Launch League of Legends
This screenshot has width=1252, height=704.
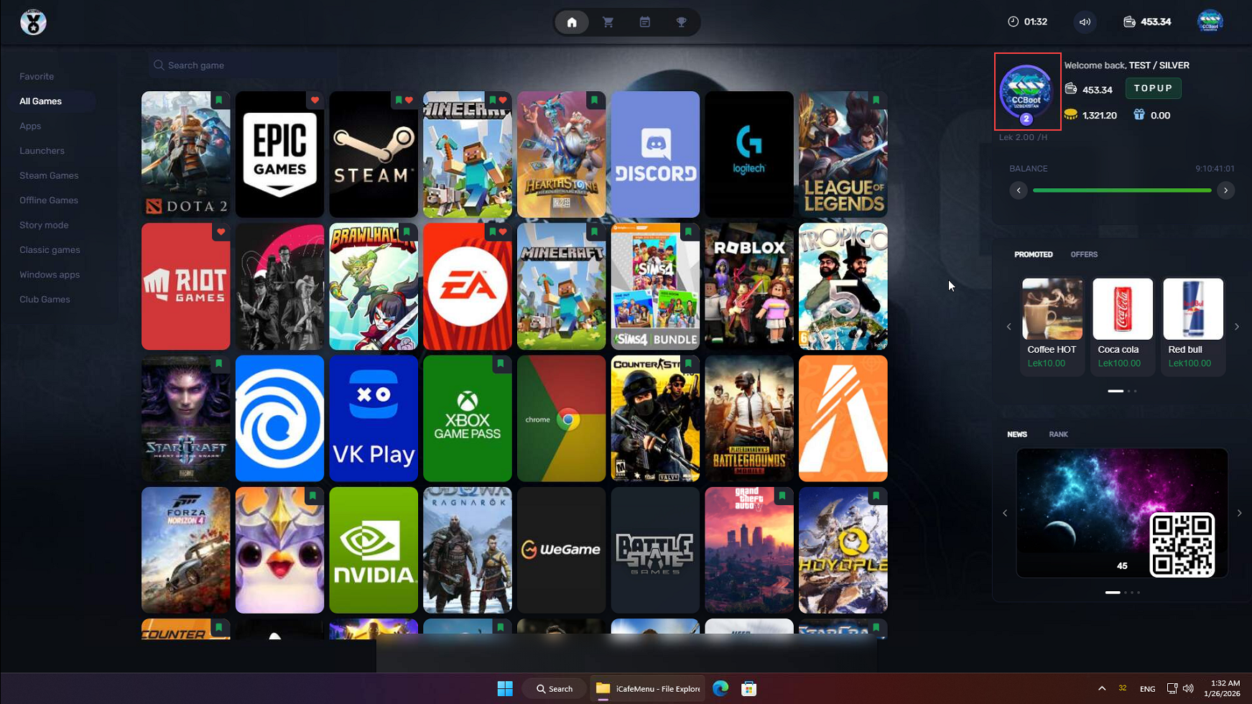click(843, 154)
